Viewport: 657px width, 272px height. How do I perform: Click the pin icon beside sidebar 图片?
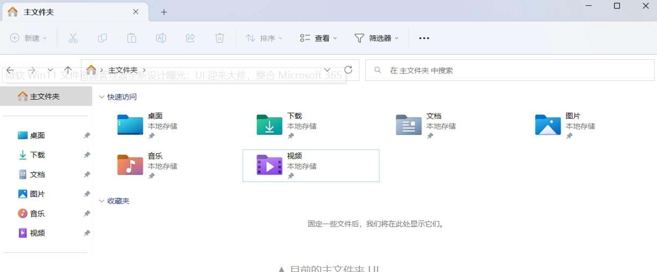[x=86, y=194]
